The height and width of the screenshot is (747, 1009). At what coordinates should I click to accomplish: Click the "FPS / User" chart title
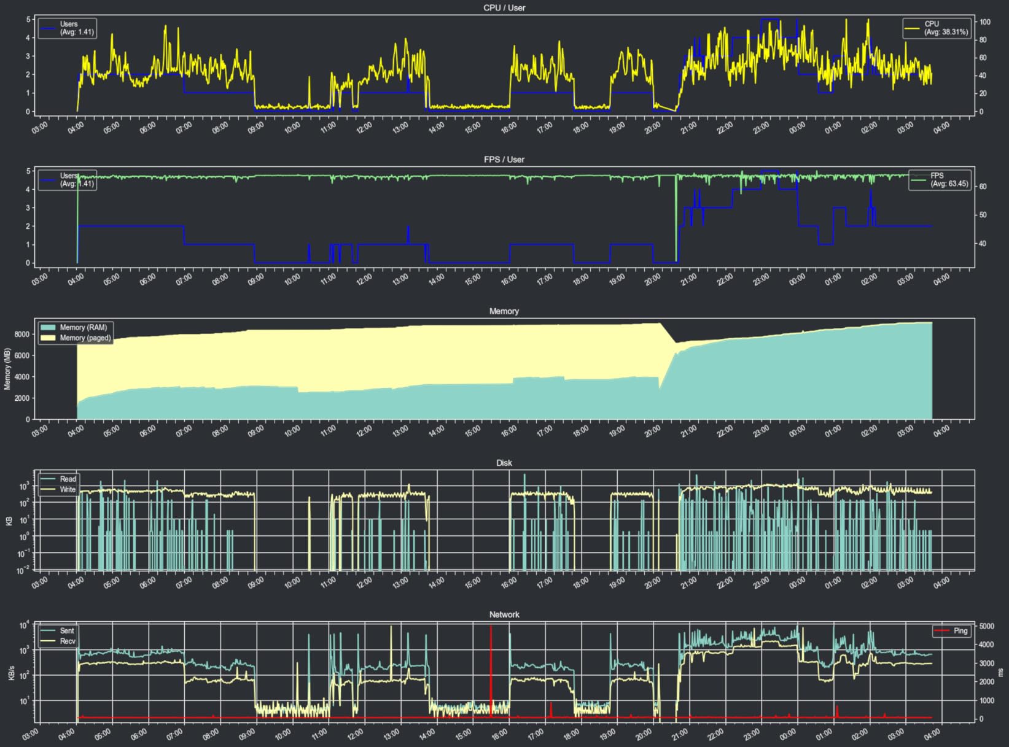tap(504, 159)
